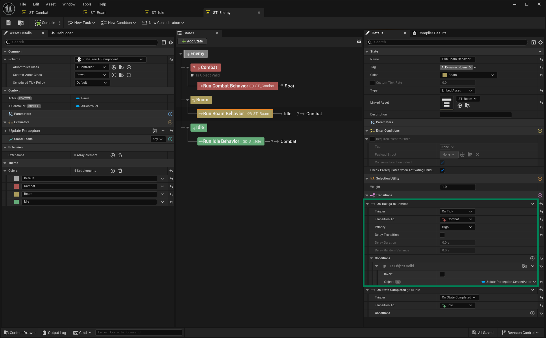Click the Combat theme color swatch
This screenshot has width=546, height=338.
tap(16, 186)
